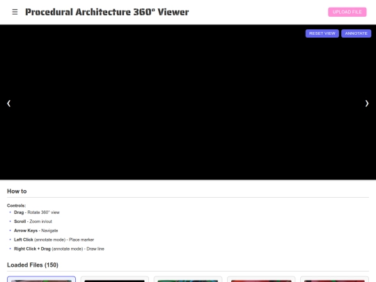The width and height of the screenshot is (376, 282).
Task: Reset the 360° view
Action: [x=322, y=33]
